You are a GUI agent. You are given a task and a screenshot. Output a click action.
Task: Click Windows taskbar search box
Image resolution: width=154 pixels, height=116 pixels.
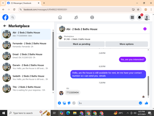point(29,113)
